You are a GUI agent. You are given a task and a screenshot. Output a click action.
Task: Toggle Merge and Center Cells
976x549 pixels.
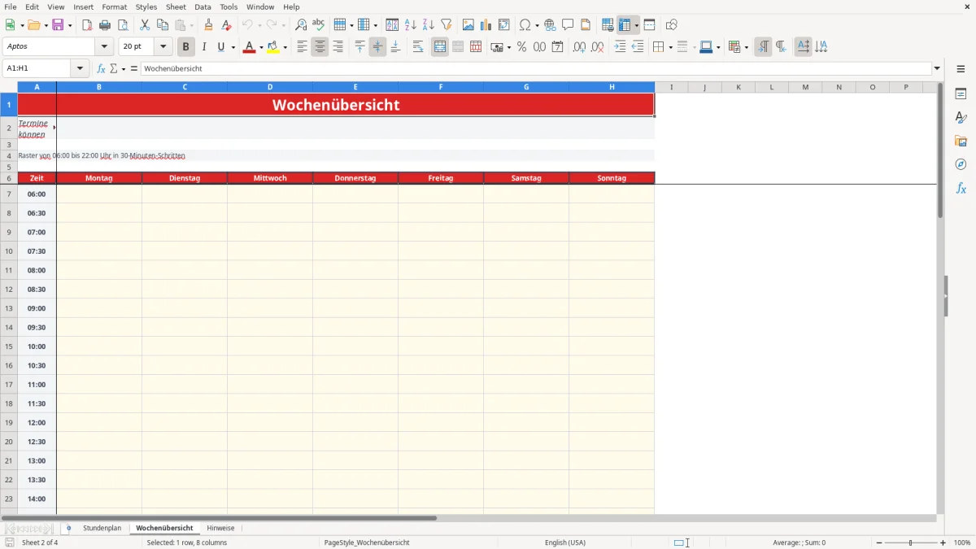point(440,47)
